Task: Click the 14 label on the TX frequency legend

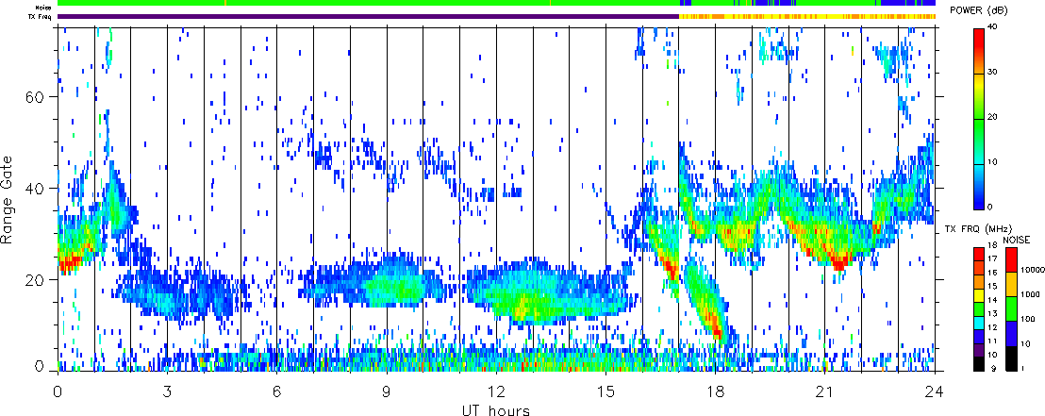Action: (992, 300)
